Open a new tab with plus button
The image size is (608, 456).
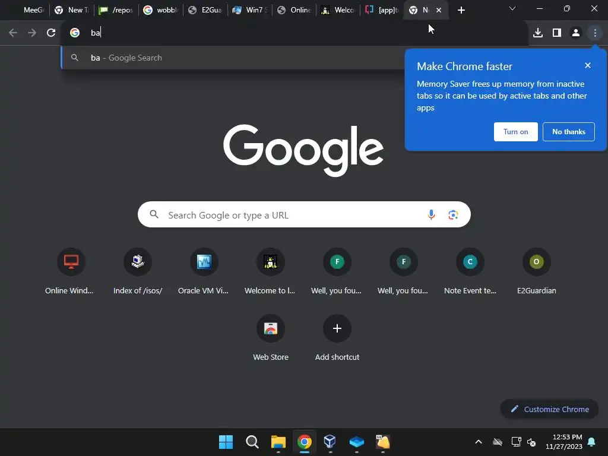461,10
